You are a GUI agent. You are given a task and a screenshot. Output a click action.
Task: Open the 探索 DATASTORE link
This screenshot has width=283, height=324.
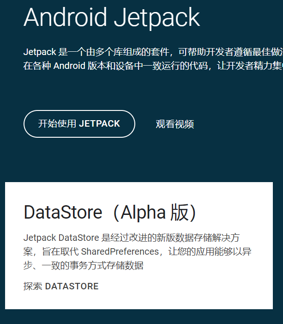tap(61, 286)
